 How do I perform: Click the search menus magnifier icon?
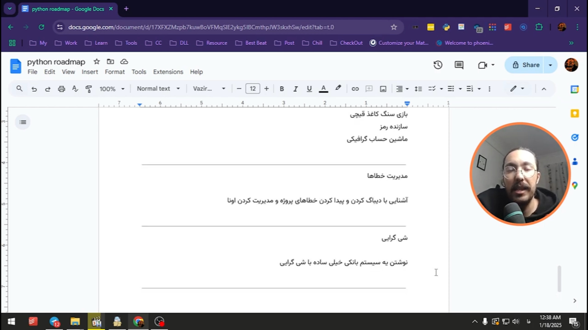[x=19, y=89]
